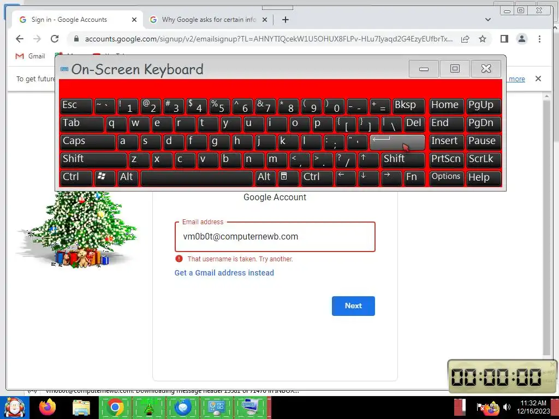Go back using Chrome's back arrow
Screen dimensions: 559x419
tap(20, 39)
